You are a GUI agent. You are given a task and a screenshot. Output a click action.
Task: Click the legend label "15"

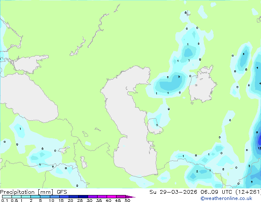coord(61,200)
